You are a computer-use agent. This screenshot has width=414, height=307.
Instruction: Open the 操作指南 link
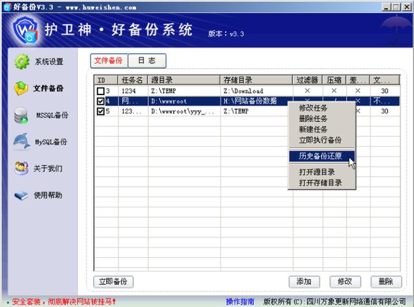click(240, 301)
